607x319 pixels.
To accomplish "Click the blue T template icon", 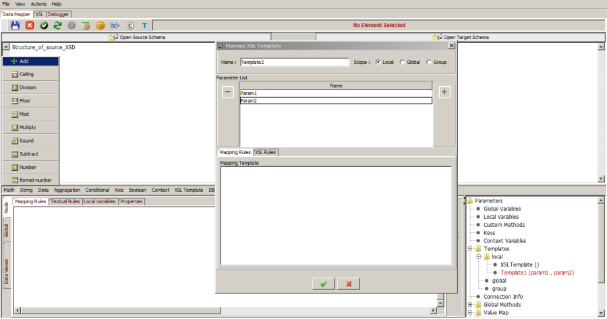I will (144, 25).
